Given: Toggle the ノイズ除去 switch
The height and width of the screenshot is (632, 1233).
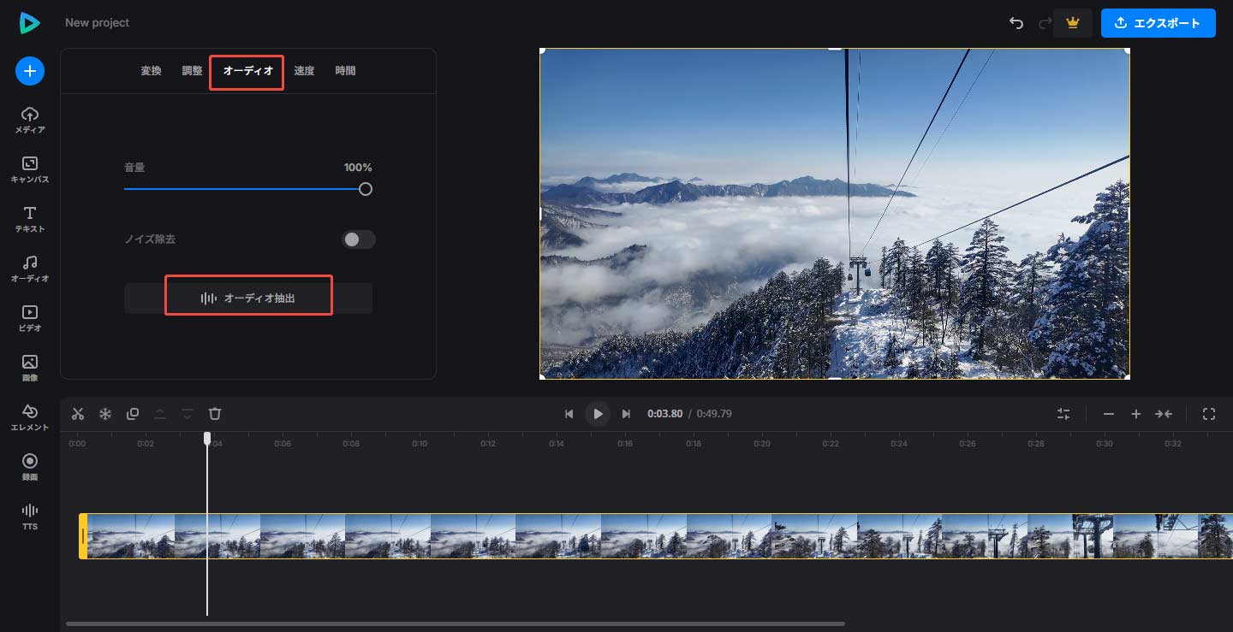Looking at the screenshot, I should (x=359, y=239).
